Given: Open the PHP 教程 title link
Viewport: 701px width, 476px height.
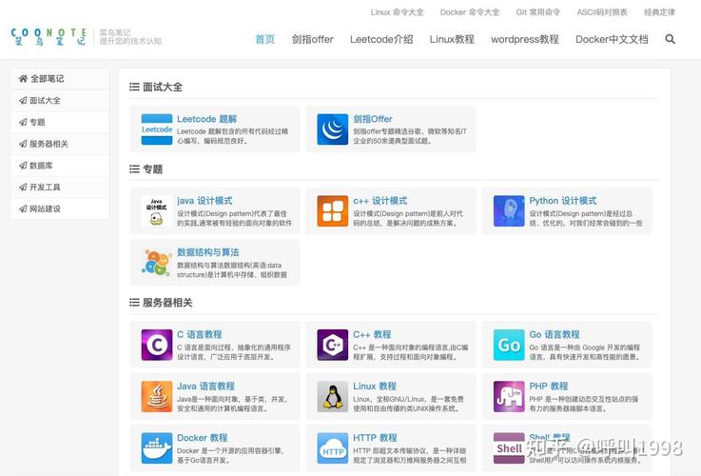Looking at the screenshot, I should pos(549,387).
